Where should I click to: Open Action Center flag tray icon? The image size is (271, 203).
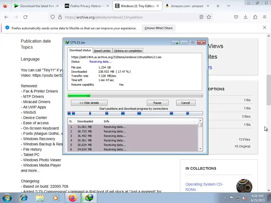(x=231, y=198)
